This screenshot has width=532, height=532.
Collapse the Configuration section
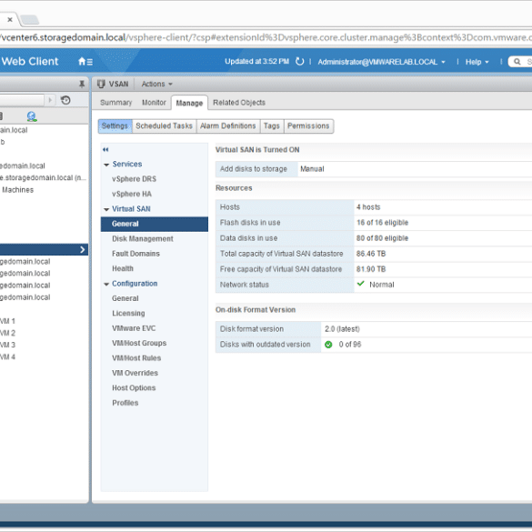click(106, 284)
